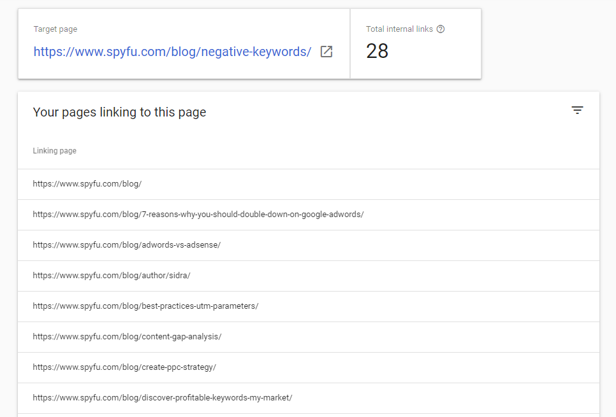Open the filter rows icon
Screen dimensions: 616x417
pos(577,110)
